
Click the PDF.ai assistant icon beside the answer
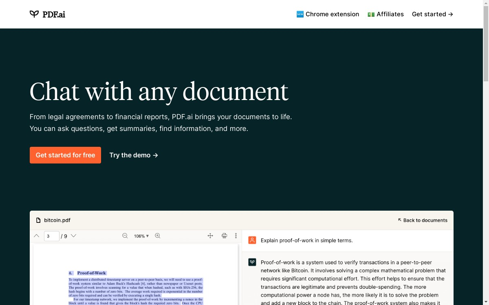click(252, 262)
